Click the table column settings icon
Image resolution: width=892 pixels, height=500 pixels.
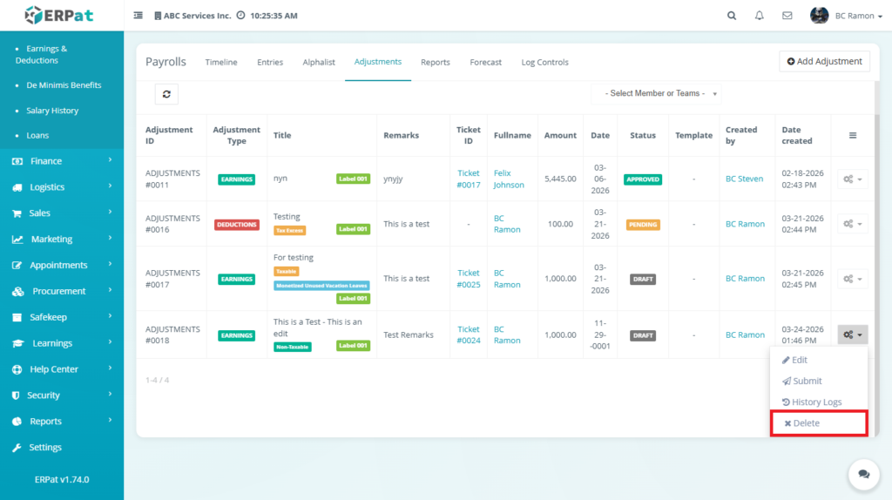click(853, 135)
